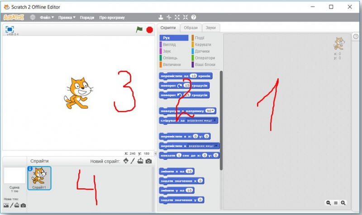
Task: Stop scripts with the red stop button
Action: pyautogui.click(x=150, y=30)
